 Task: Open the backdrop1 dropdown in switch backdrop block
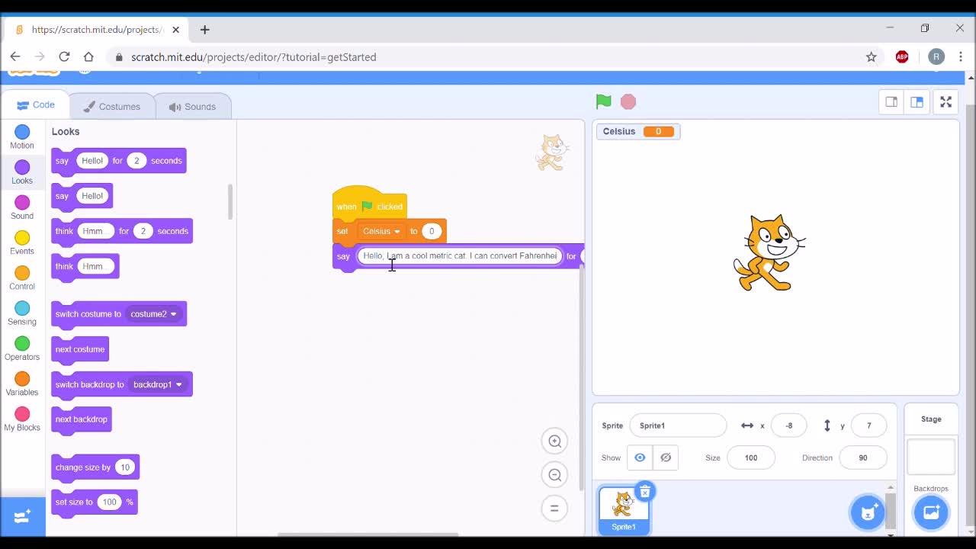(157, 384)
